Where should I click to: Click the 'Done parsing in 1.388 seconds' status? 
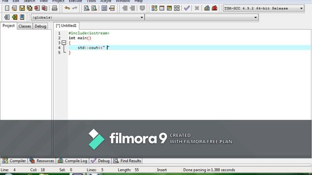pos(209,170)
